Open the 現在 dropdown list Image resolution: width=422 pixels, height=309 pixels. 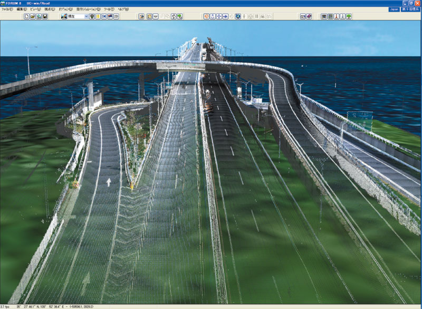coord(86,16)
